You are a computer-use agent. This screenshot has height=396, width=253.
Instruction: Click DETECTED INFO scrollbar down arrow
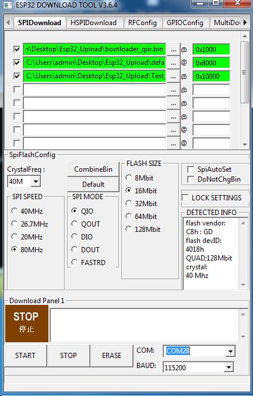pyautogui.click(x=243, y=285)
